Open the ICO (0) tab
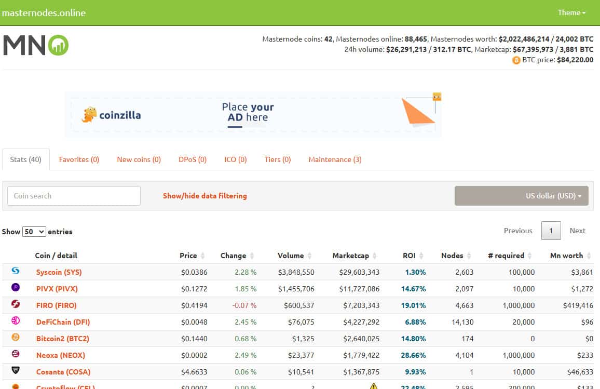Image resolution: width=600 pixels, height=389 pixels. coord(235,159)
